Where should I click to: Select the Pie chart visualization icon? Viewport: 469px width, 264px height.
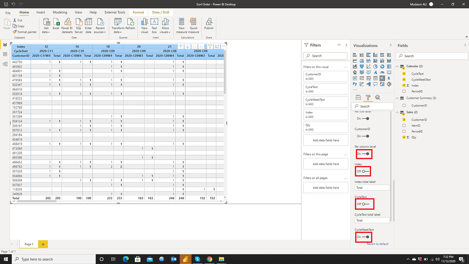375,66
